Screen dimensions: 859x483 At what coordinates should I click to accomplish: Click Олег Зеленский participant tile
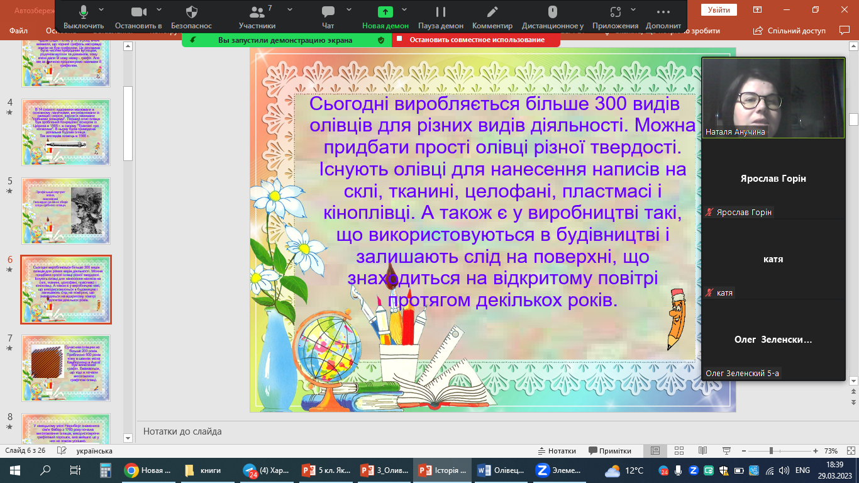click(773, 340)
